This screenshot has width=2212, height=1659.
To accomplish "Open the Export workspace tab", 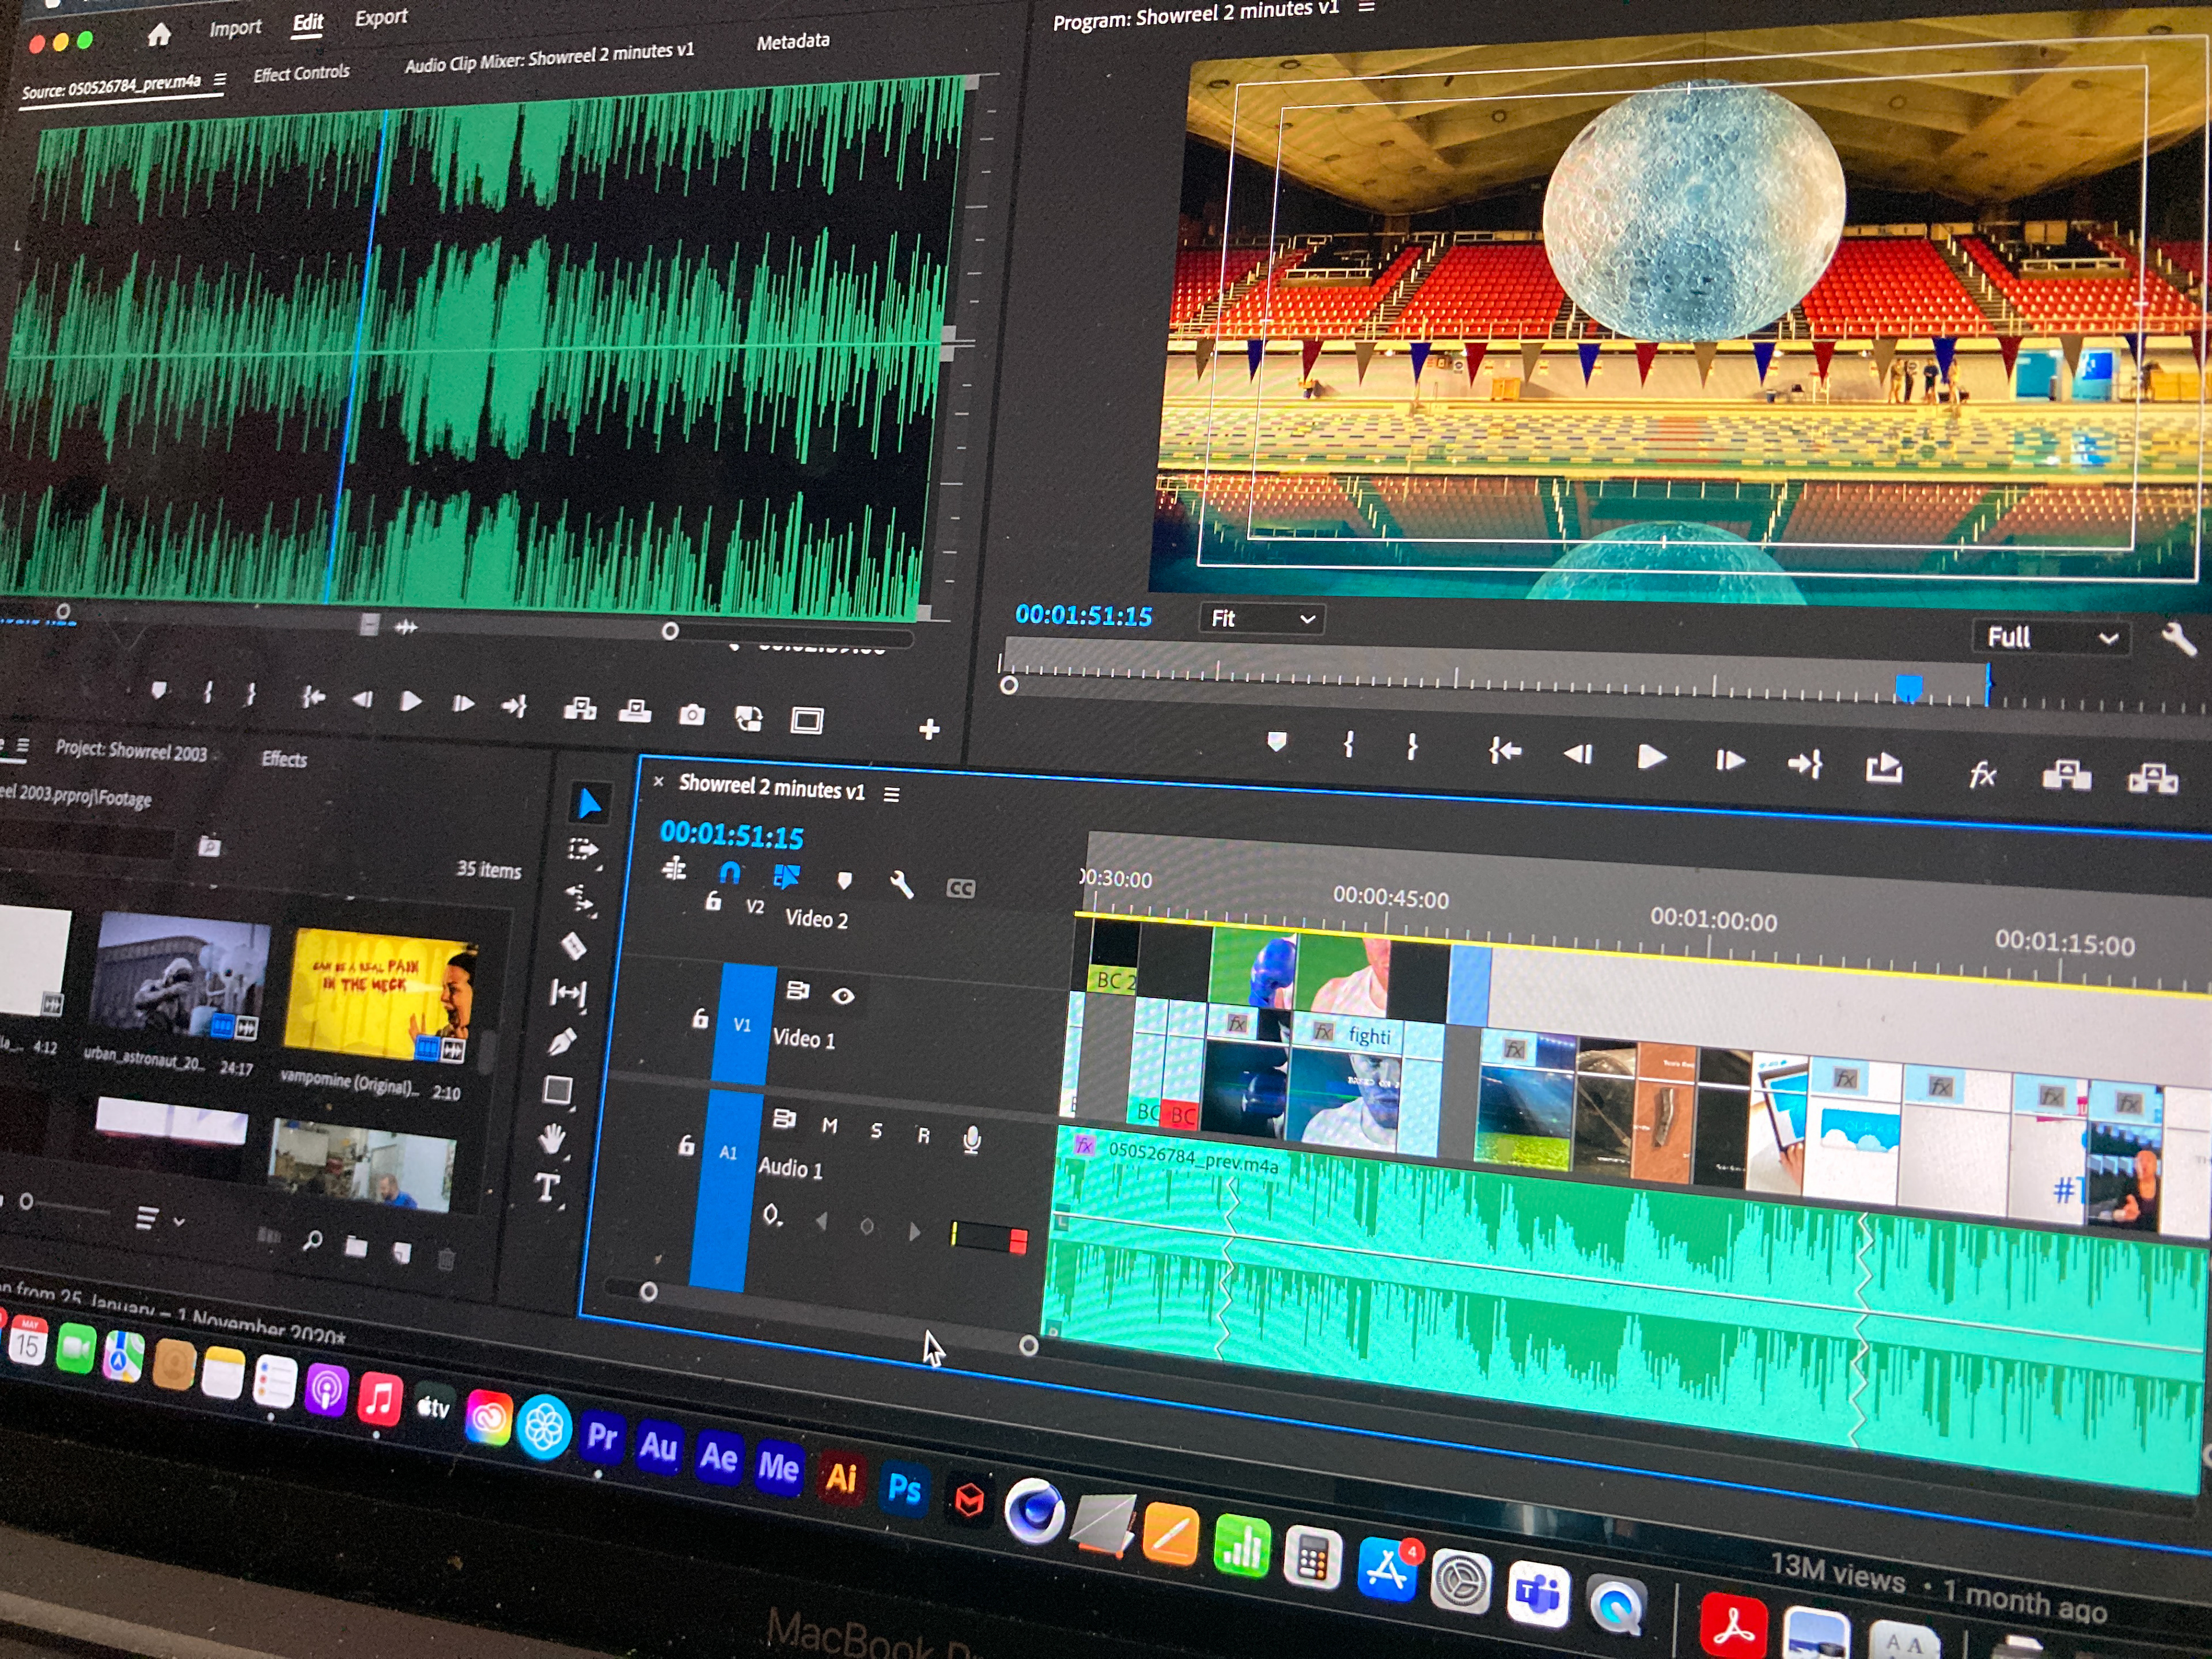I will point(381,18).
